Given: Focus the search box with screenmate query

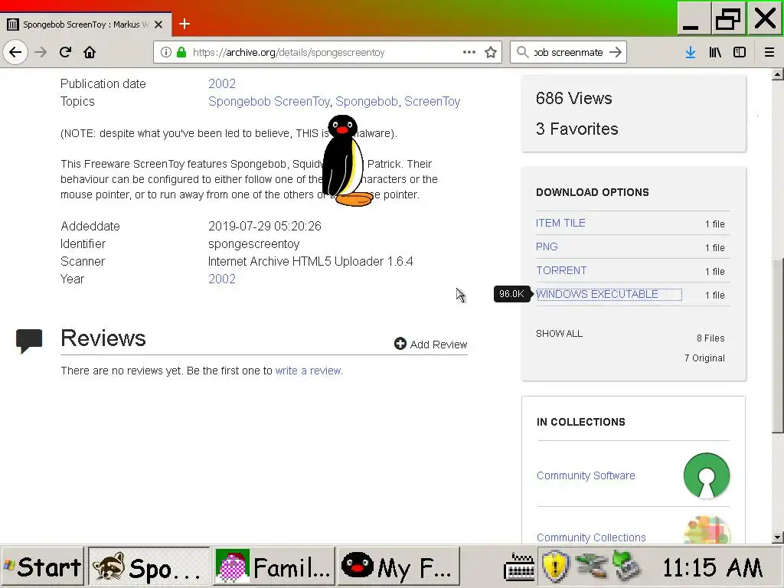Looking at the screenshot, I should (x=569, y=53).
